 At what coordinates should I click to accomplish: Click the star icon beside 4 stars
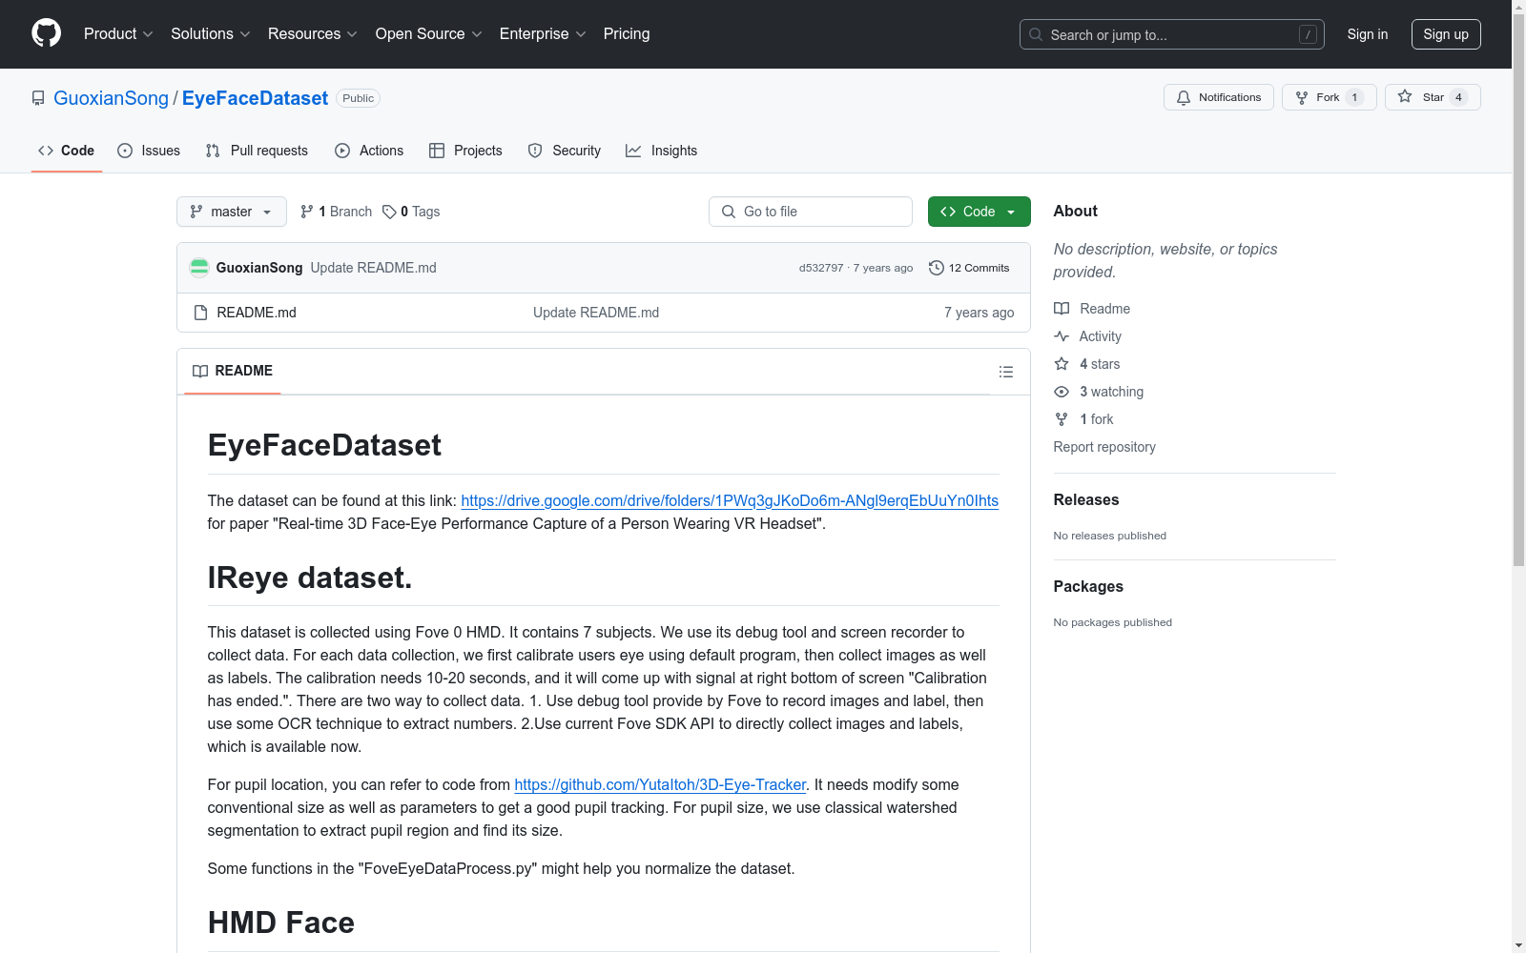pos(1062,364)
